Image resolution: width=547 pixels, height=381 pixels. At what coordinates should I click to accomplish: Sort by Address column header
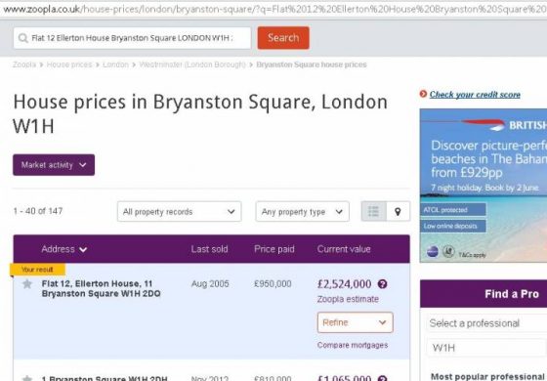pos(63,249)
